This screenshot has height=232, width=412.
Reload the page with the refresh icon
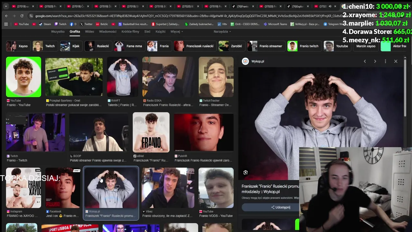point(22,16)
